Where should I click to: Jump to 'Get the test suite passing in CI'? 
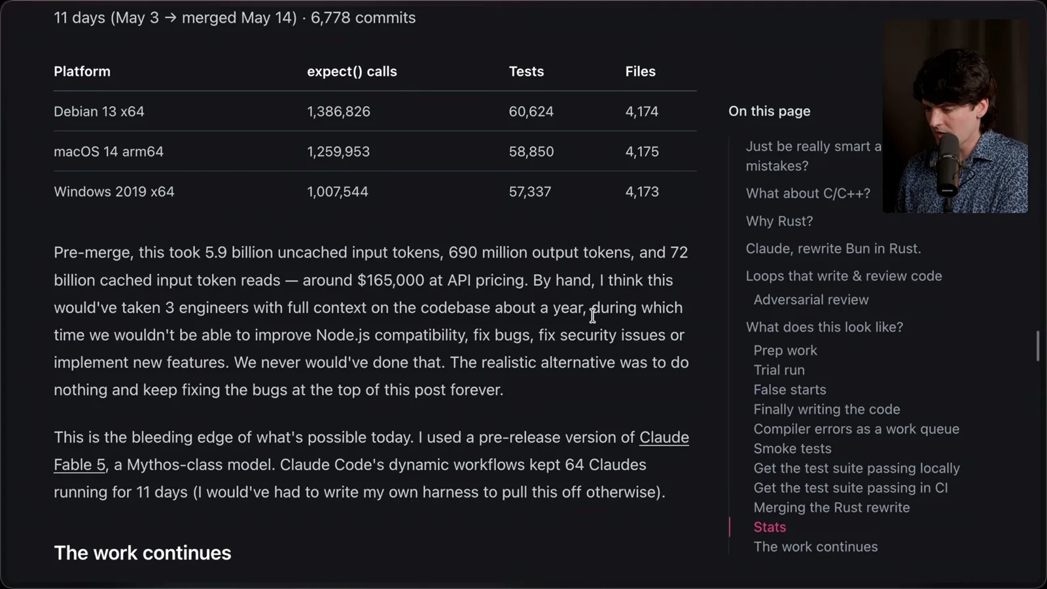click(x=851, y=488)
